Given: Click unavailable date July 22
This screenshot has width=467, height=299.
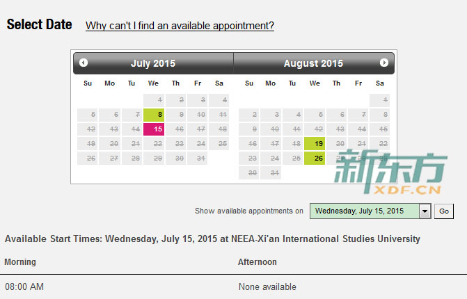Looking at the screenshot, I should 154,144.
